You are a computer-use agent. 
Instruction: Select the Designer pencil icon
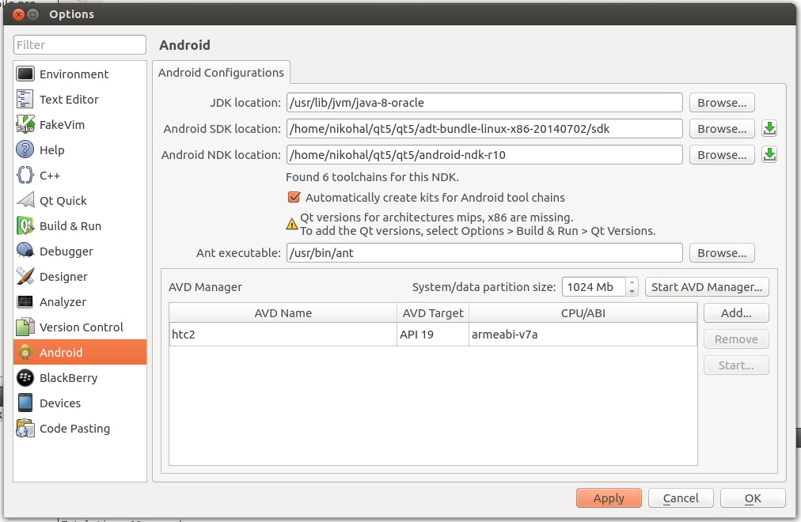pos(25,277)
